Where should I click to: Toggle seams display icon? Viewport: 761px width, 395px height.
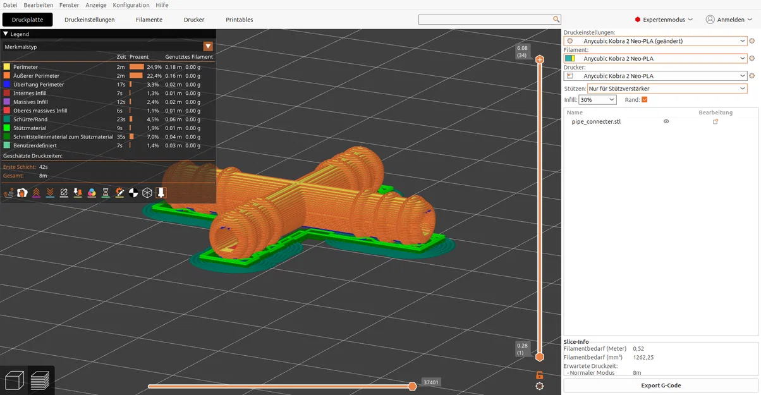coord(64,193)
